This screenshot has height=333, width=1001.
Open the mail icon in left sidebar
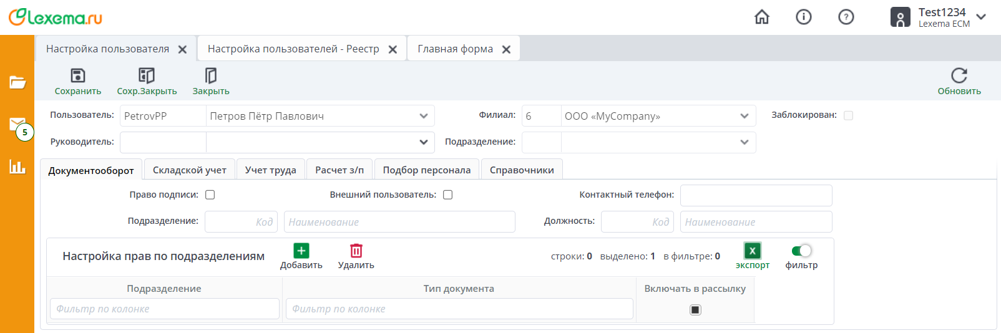coord(17,124)
